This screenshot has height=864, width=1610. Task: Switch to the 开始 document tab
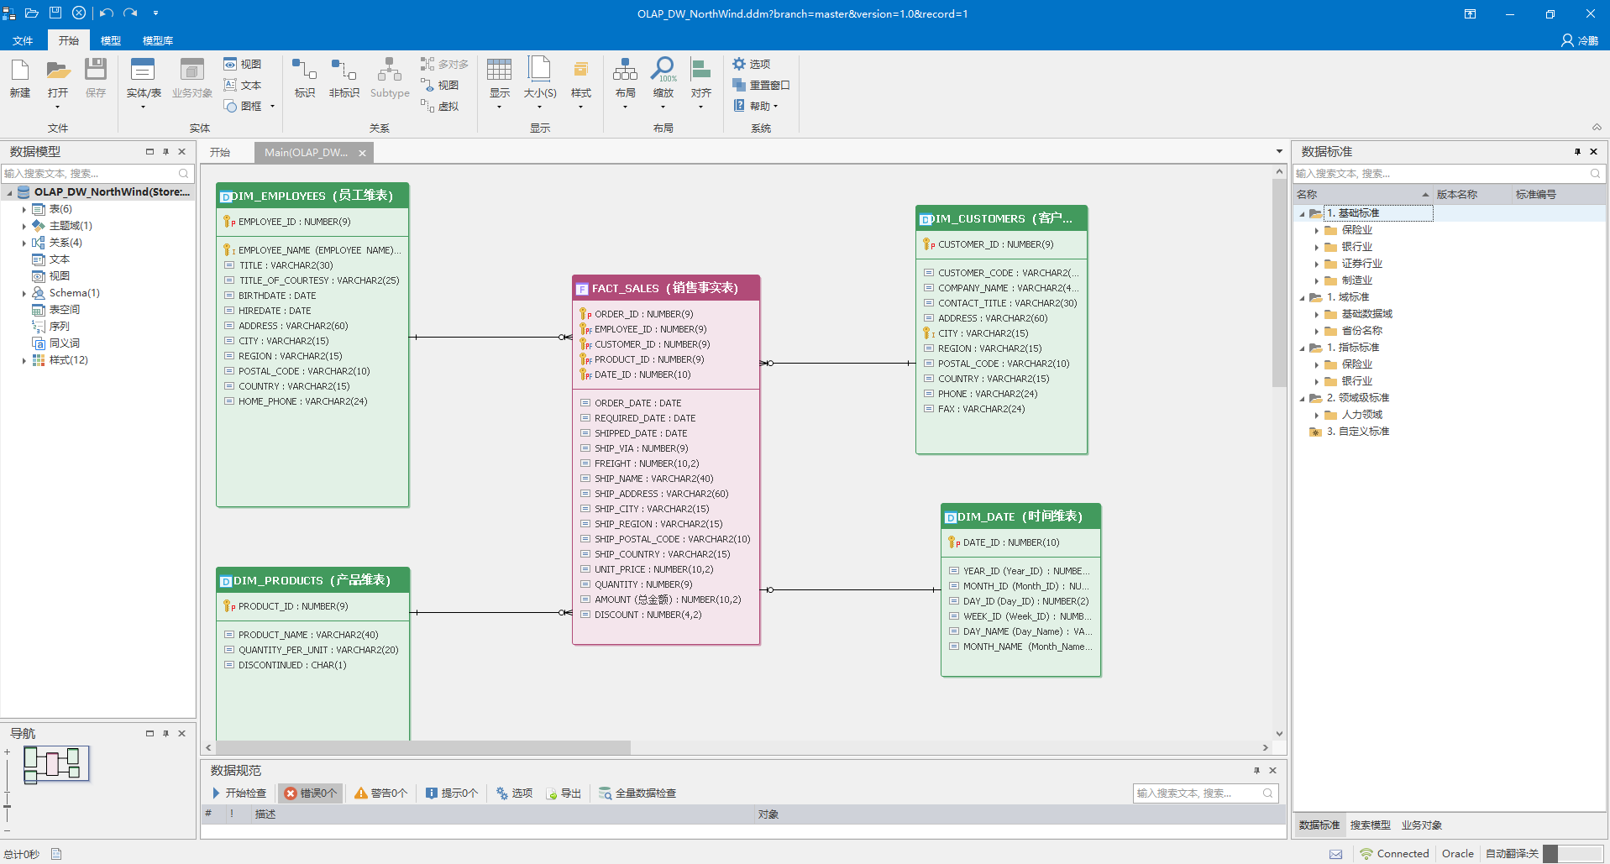(220, 152)
